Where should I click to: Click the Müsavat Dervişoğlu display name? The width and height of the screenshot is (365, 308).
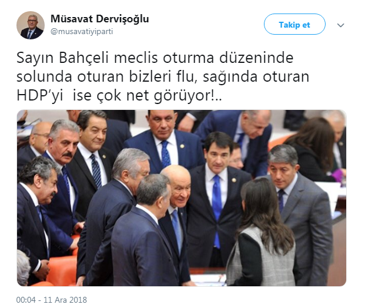100,19
